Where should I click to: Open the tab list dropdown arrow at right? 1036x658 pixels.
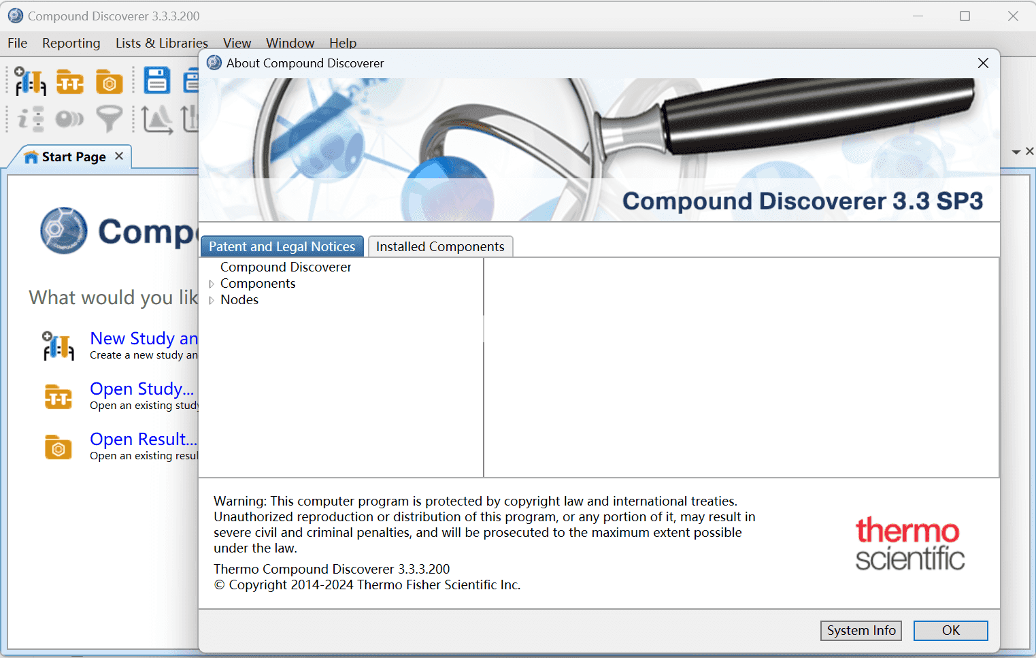(1016, 152)
